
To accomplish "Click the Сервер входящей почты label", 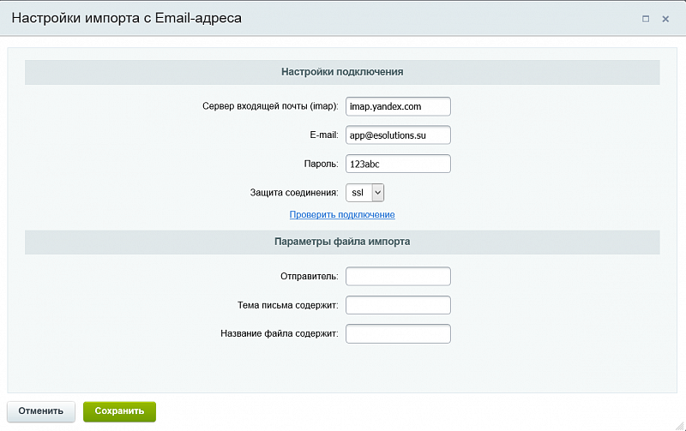I will [270, 106].
